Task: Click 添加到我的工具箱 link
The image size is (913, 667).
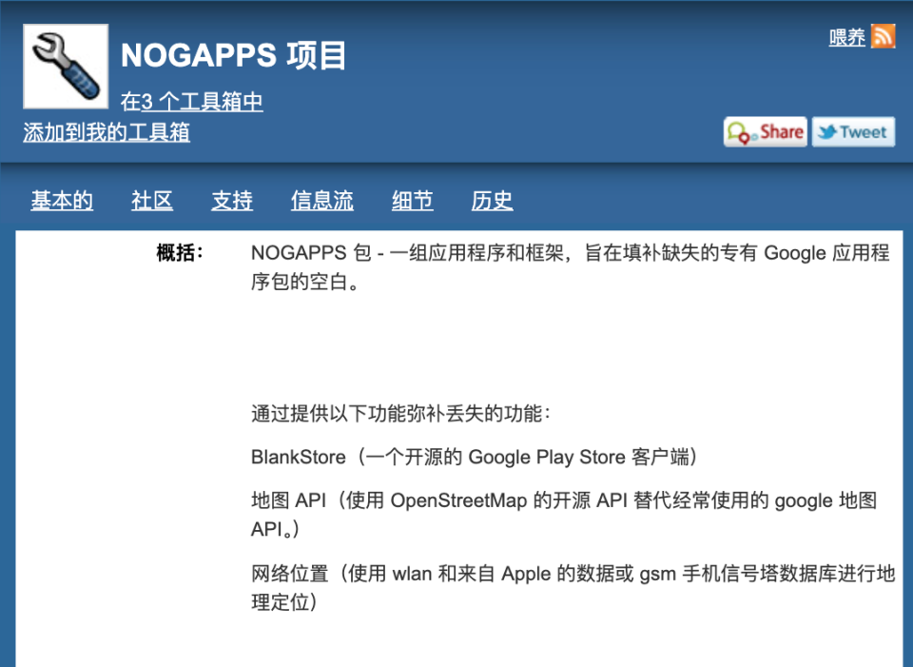Action: [x=107, y=132]
